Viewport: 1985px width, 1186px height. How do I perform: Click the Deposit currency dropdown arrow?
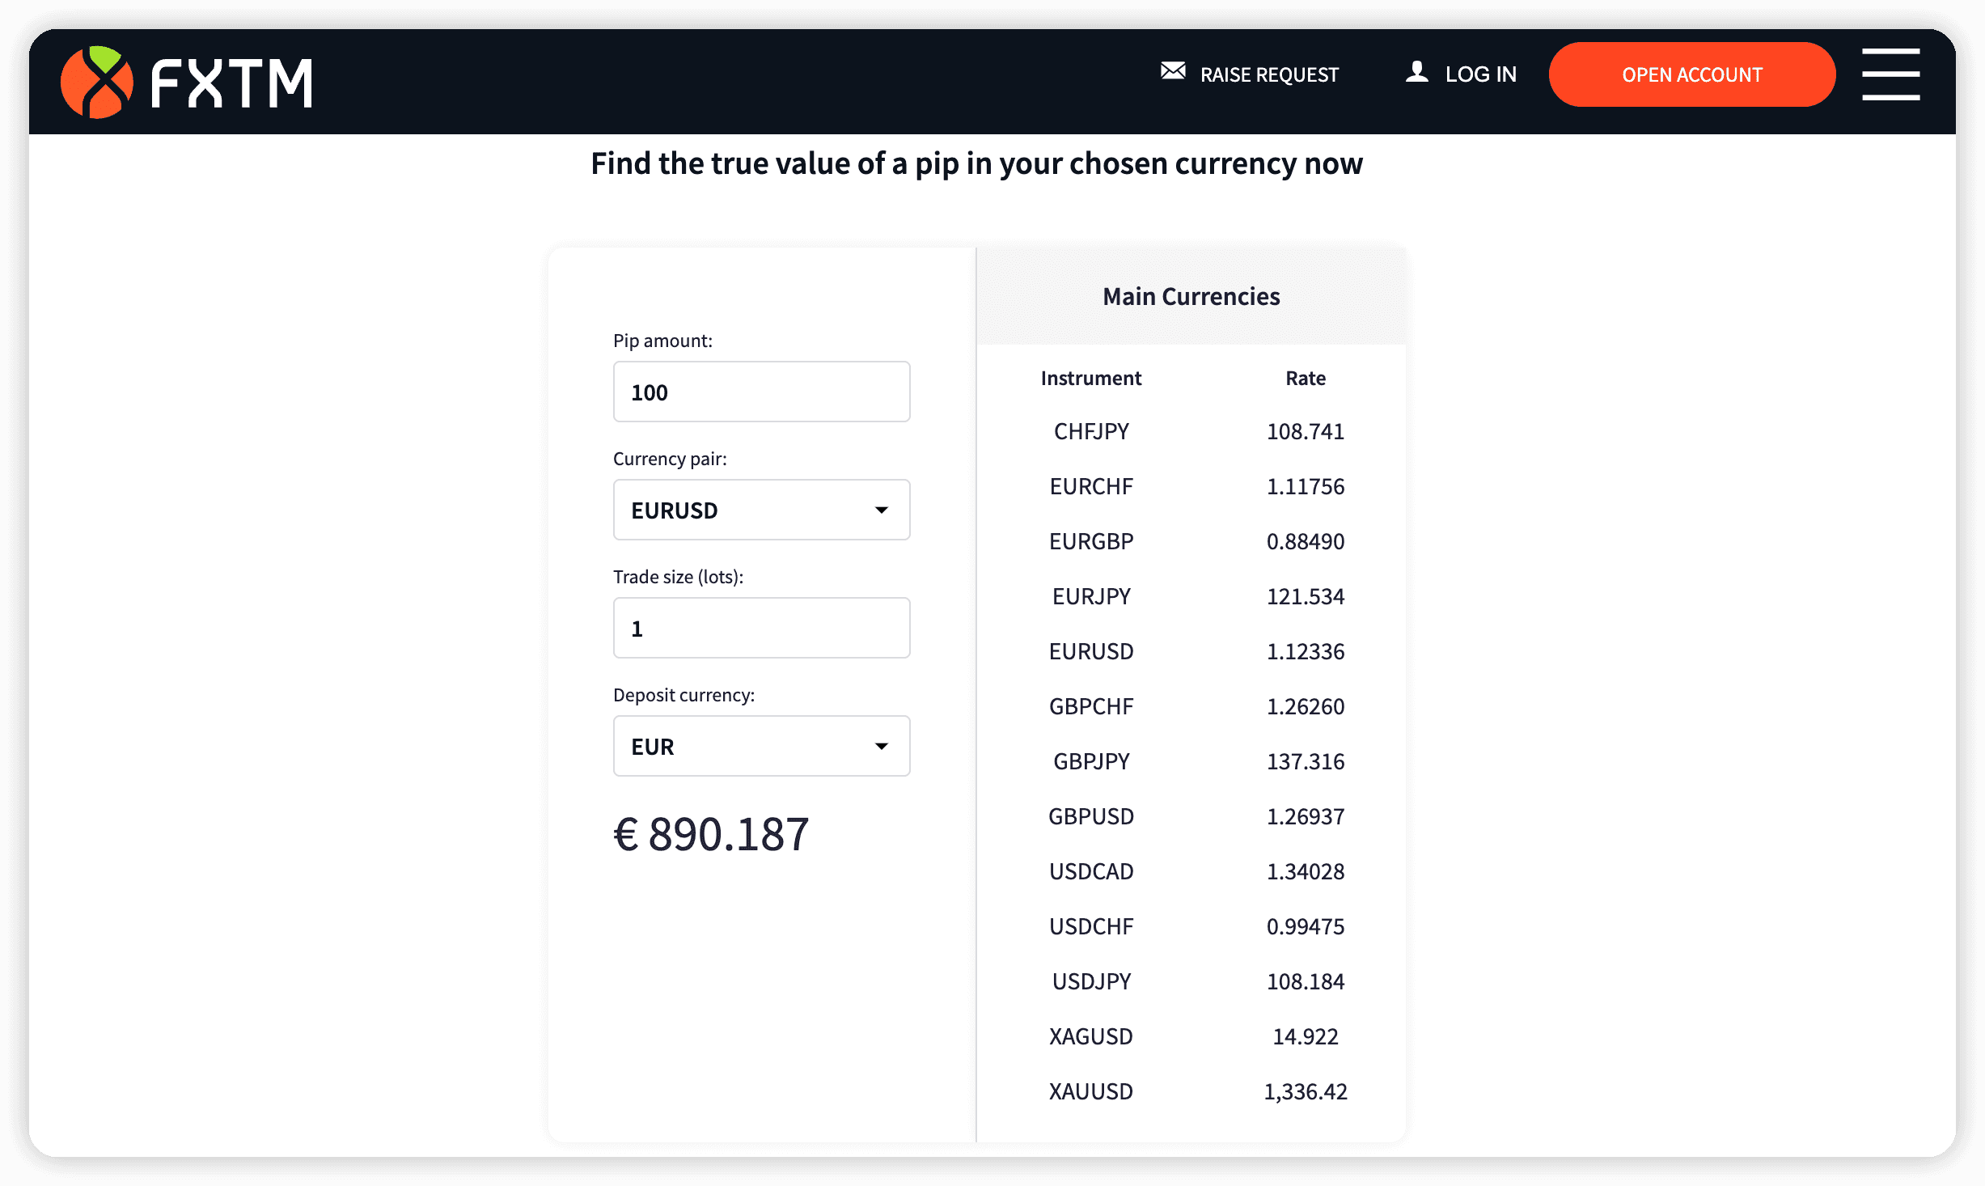pyautogui.click(x=882, y=746)
